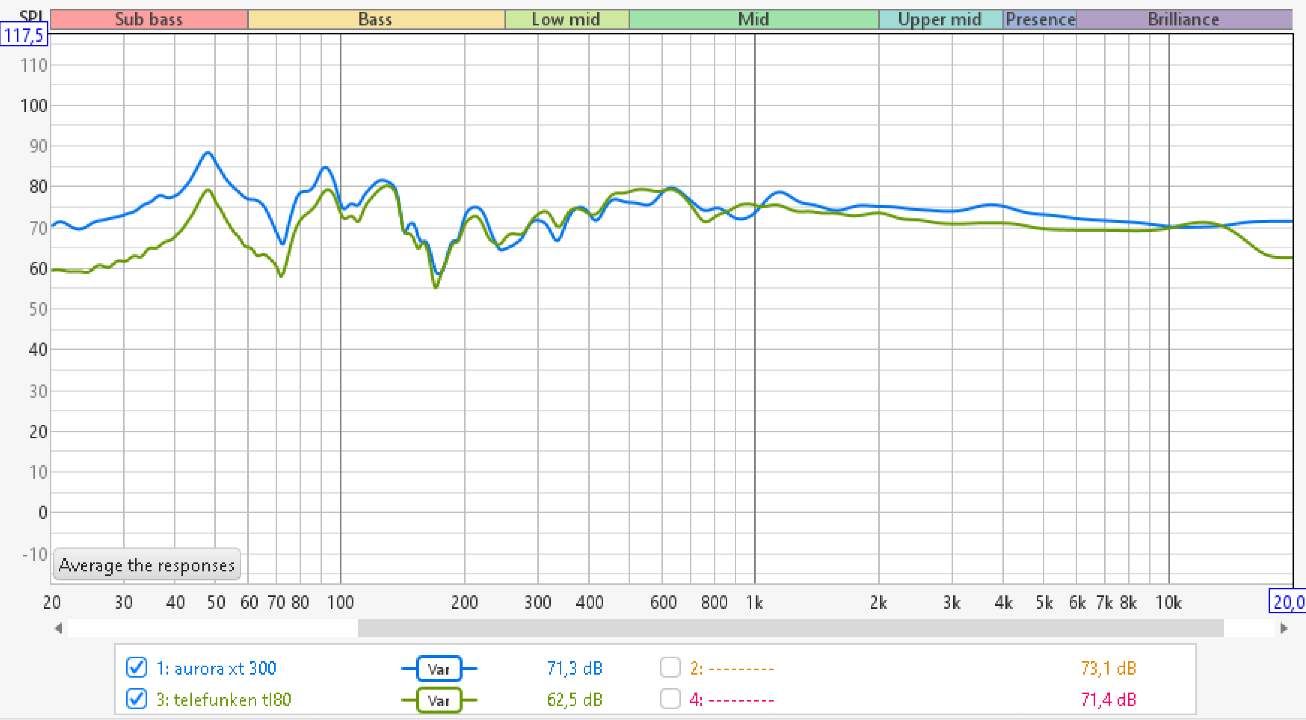This screenshot has width=1306, height=720.
Task: Click the horizontal scrollbar thumb
Action: click(x=790, y=628)
